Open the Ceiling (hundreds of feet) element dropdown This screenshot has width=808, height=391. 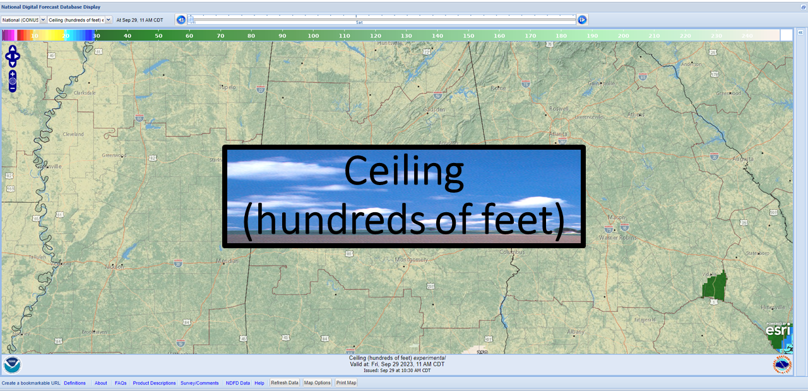click(80, 20)
